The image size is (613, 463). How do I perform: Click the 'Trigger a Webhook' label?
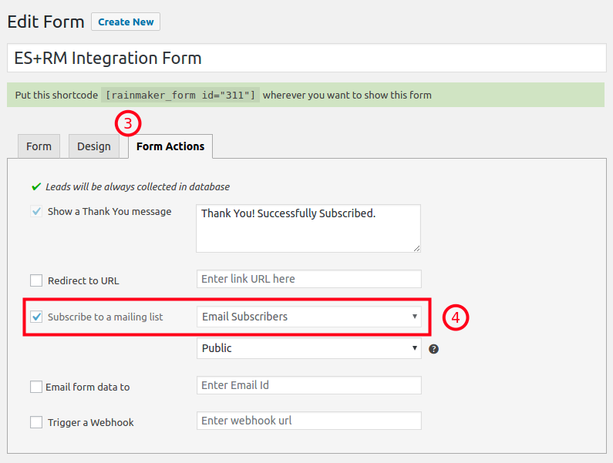click(91, 422)
